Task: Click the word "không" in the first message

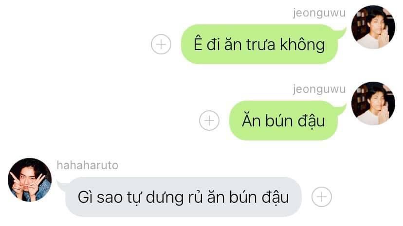Action: tap(302, 44)
